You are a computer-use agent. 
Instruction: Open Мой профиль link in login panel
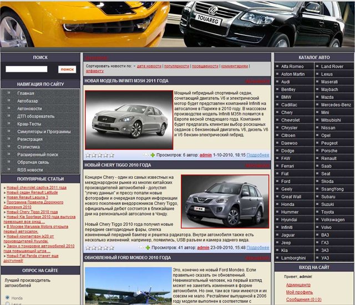(298, 292)
